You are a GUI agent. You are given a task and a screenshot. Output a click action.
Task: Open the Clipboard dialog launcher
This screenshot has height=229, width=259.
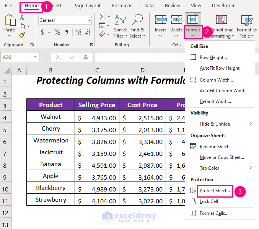(32, 45)
